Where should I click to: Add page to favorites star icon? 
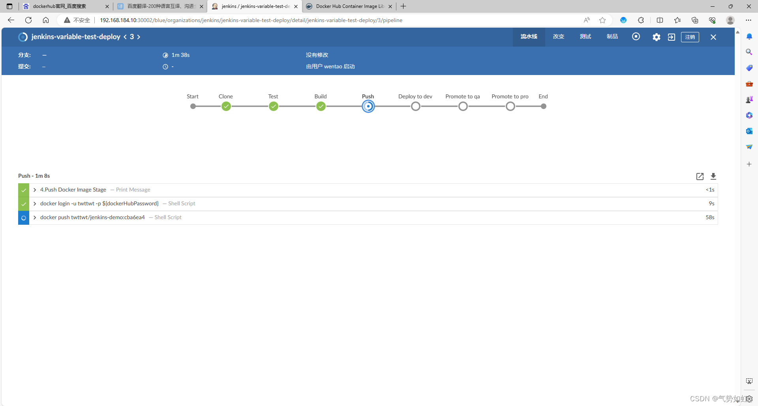click(x=602, y=20)
